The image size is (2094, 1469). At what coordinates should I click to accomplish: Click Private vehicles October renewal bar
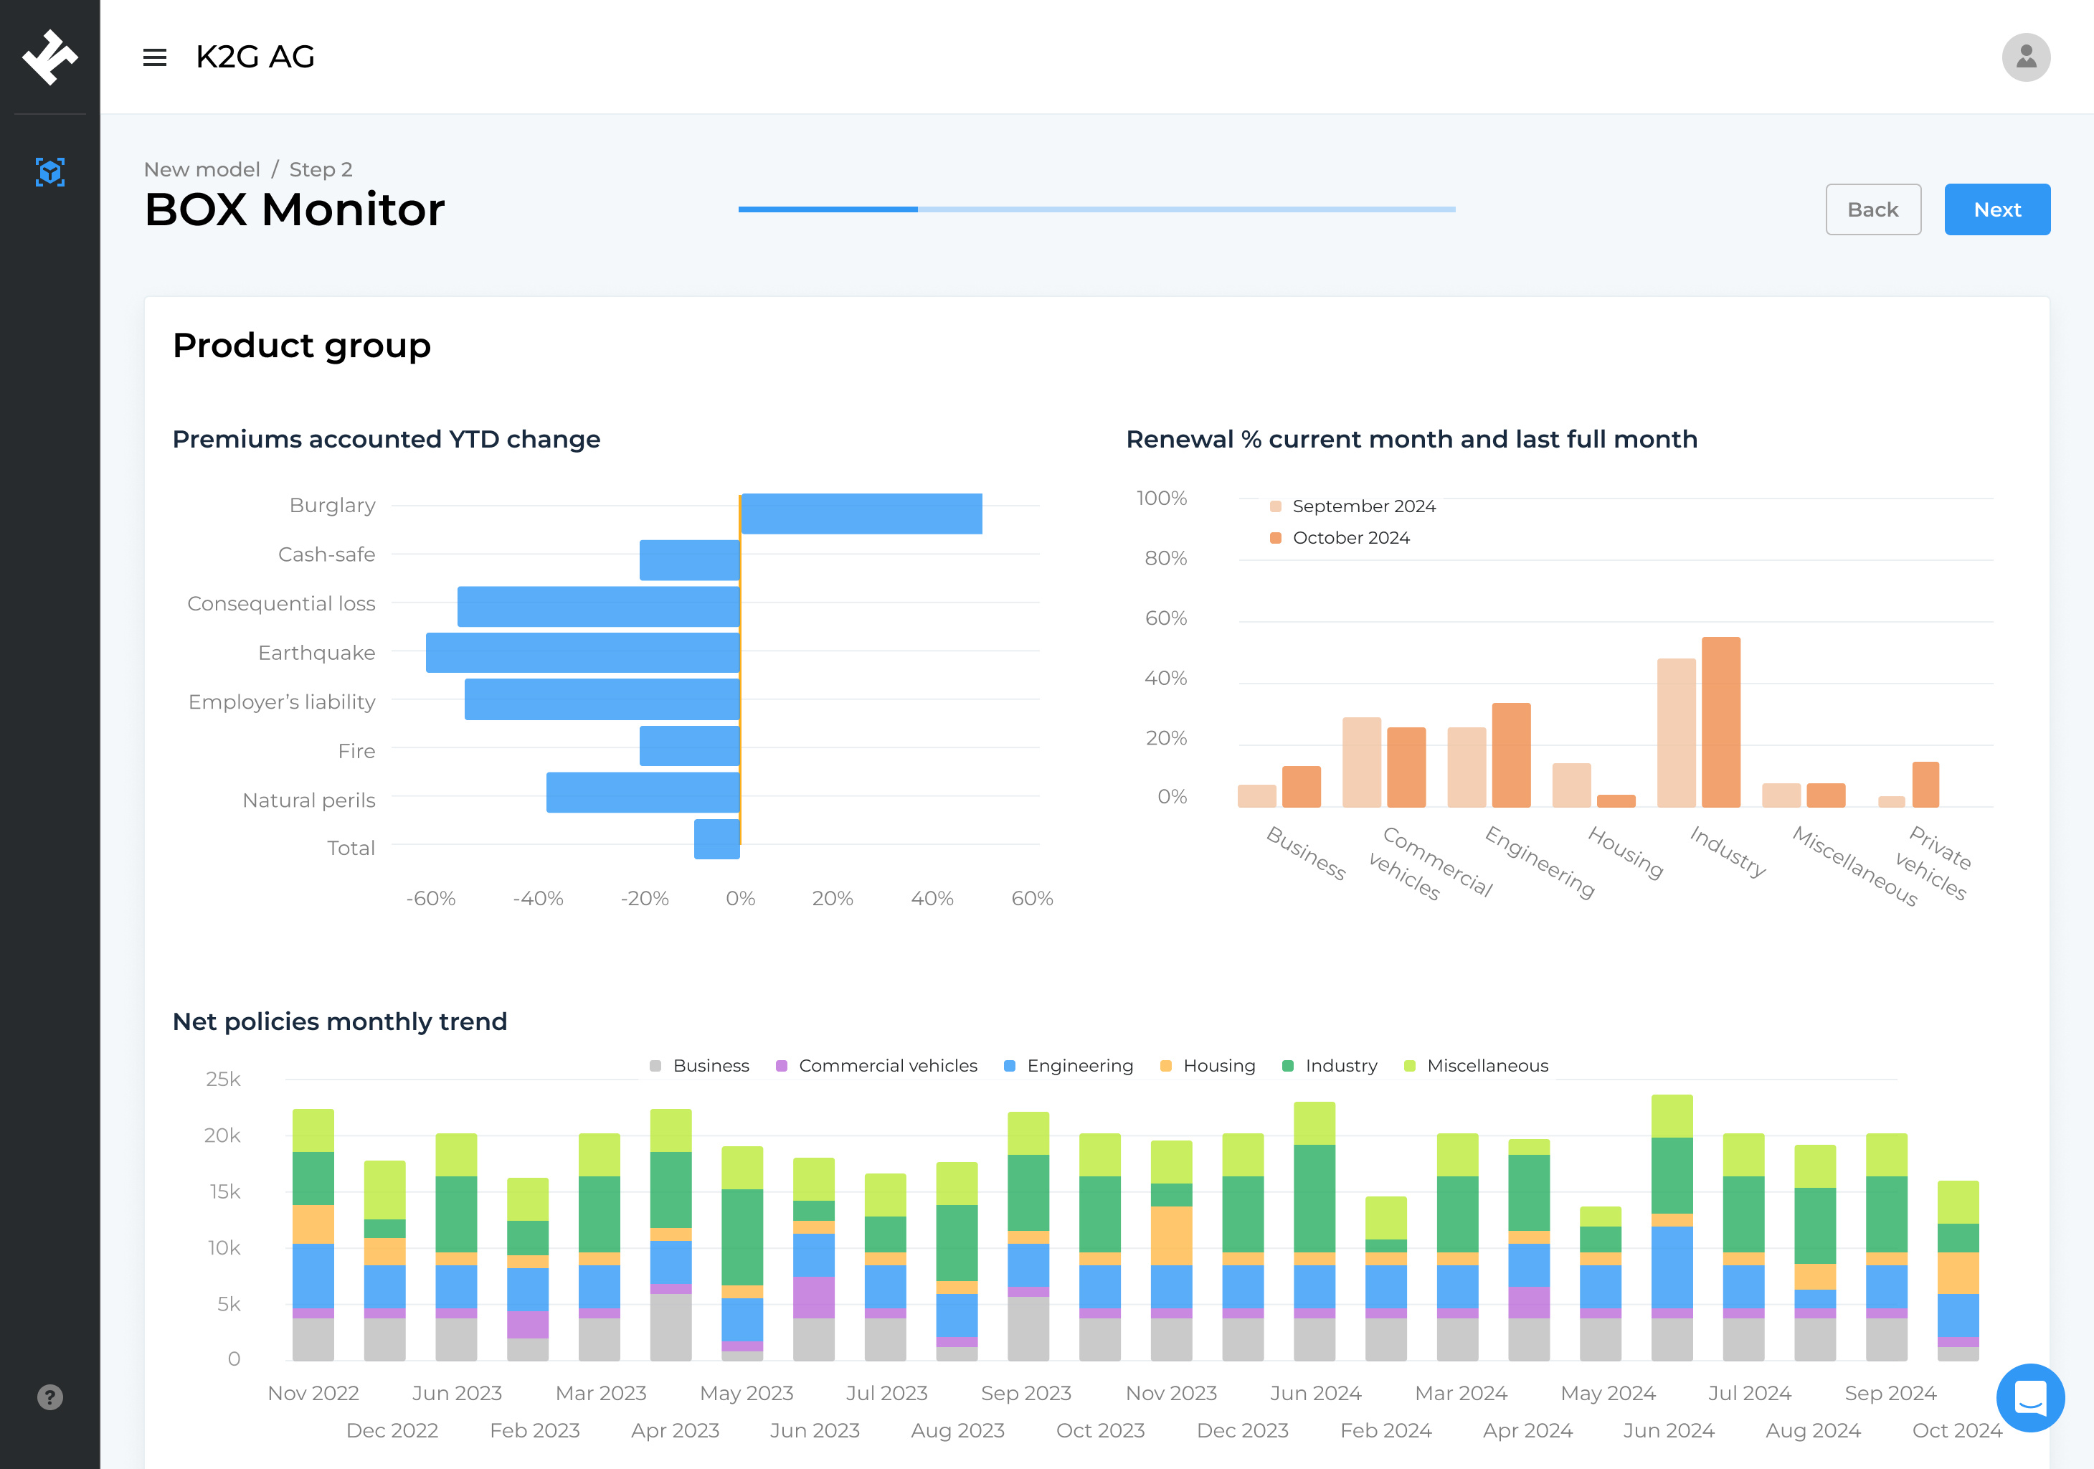(1925, 785)
